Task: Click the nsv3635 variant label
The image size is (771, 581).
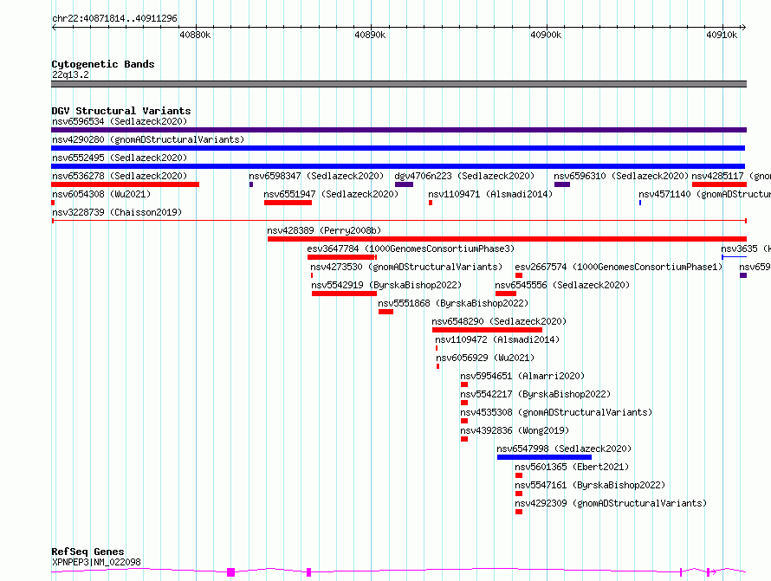Action: point(746,249)
